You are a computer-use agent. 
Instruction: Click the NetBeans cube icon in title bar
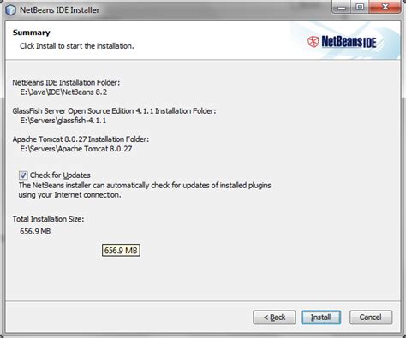click(x=10, y=10)
